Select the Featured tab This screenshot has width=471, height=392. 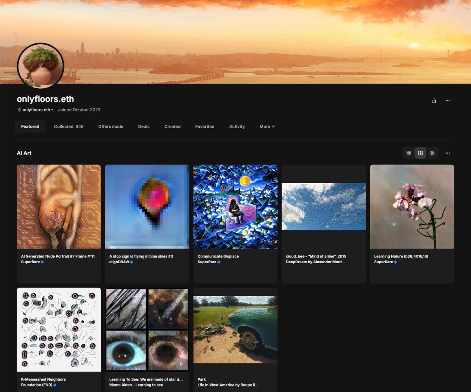[30, 127]
